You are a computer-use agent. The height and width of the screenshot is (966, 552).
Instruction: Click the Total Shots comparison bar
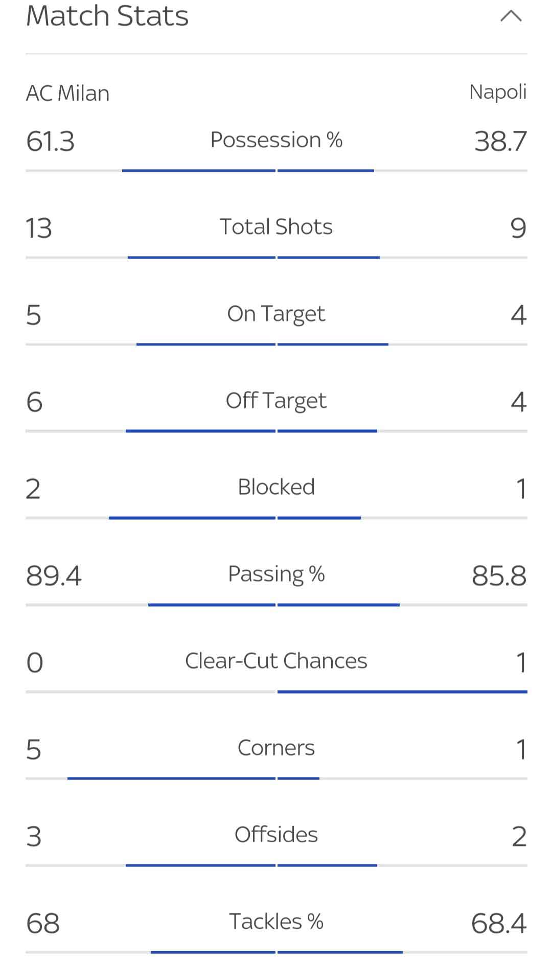276,258
